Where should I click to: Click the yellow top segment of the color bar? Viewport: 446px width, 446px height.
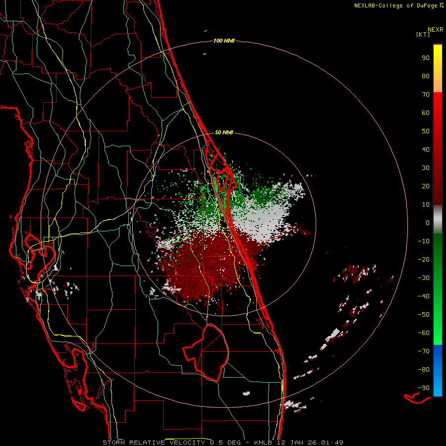click(438, 68)
